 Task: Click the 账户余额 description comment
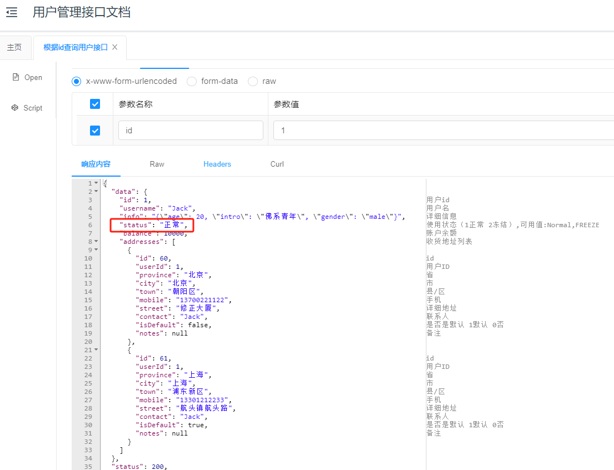pos(442,233)
